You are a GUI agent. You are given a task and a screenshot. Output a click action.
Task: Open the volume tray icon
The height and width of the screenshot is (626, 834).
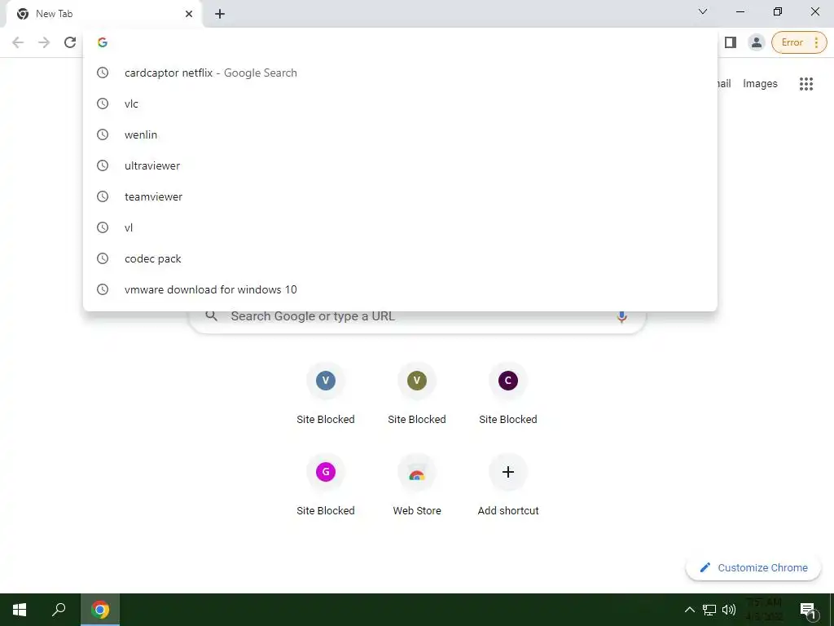729,610
